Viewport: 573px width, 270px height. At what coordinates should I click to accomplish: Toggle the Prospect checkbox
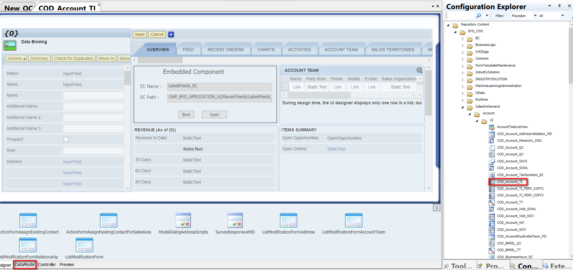pyautogui.click(x=66, y=139)
